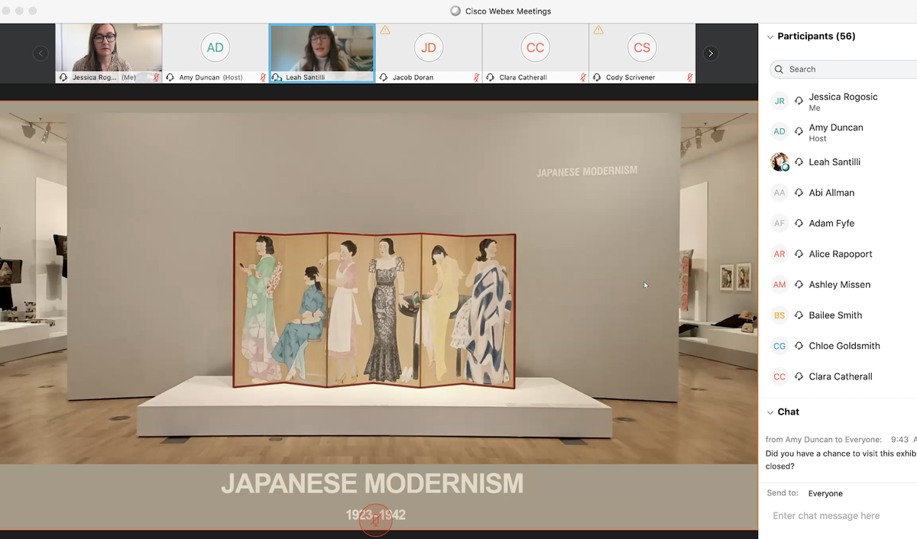Viewport: 917px width, 539px height.
Task: Minimize the Webex window with the yellow button
Action: pos(19,11)
